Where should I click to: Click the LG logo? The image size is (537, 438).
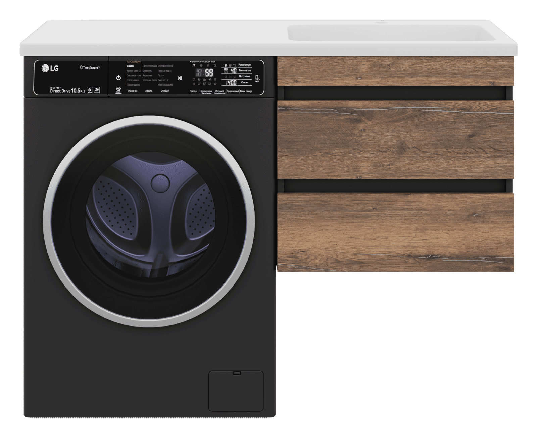click(x=50, y=69)
